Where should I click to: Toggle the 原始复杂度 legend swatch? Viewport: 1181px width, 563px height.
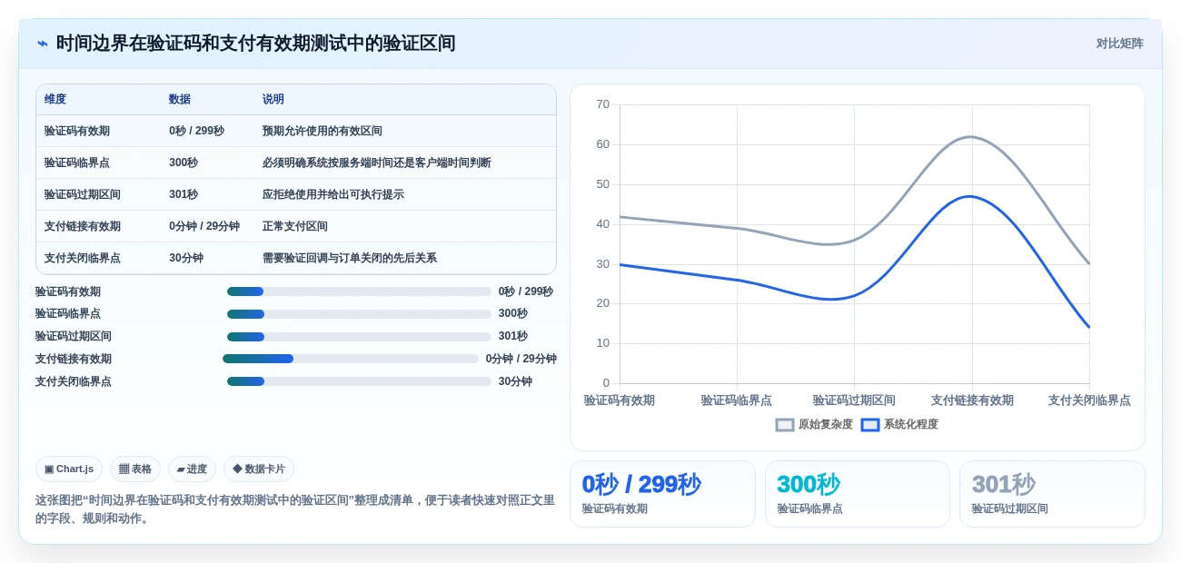[x=785, y=425]
